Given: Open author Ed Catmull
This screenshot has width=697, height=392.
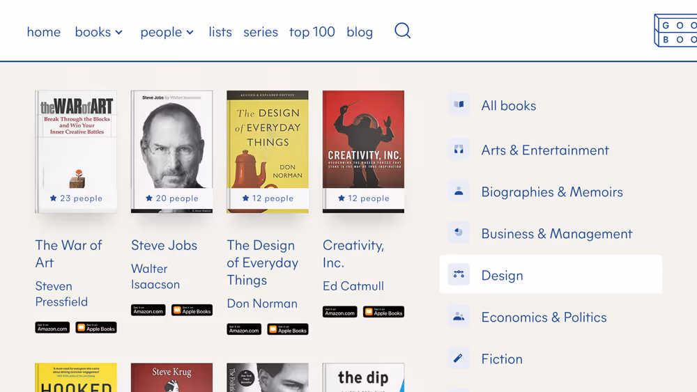Looking at the screenshot, I should pyautogui.click(x=353, y=286).
